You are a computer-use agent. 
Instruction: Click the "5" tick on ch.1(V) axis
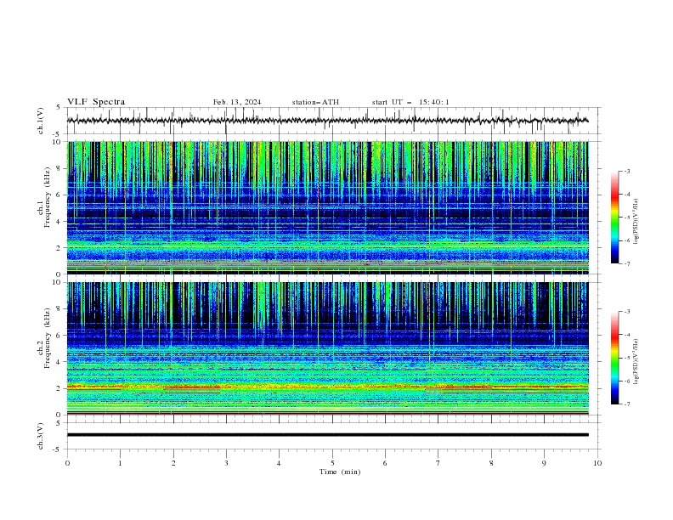tap(59, 108)
